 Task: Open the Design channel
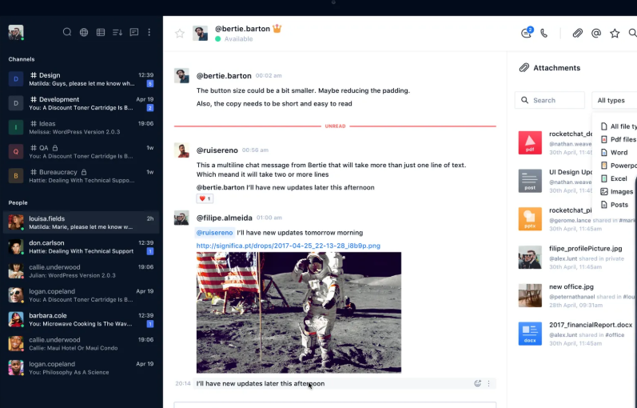[x=82, y=79]
